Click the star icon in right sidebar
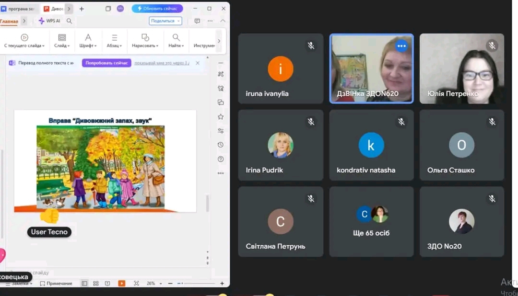This screenshot has width=518, height=296. coord(221,116)
